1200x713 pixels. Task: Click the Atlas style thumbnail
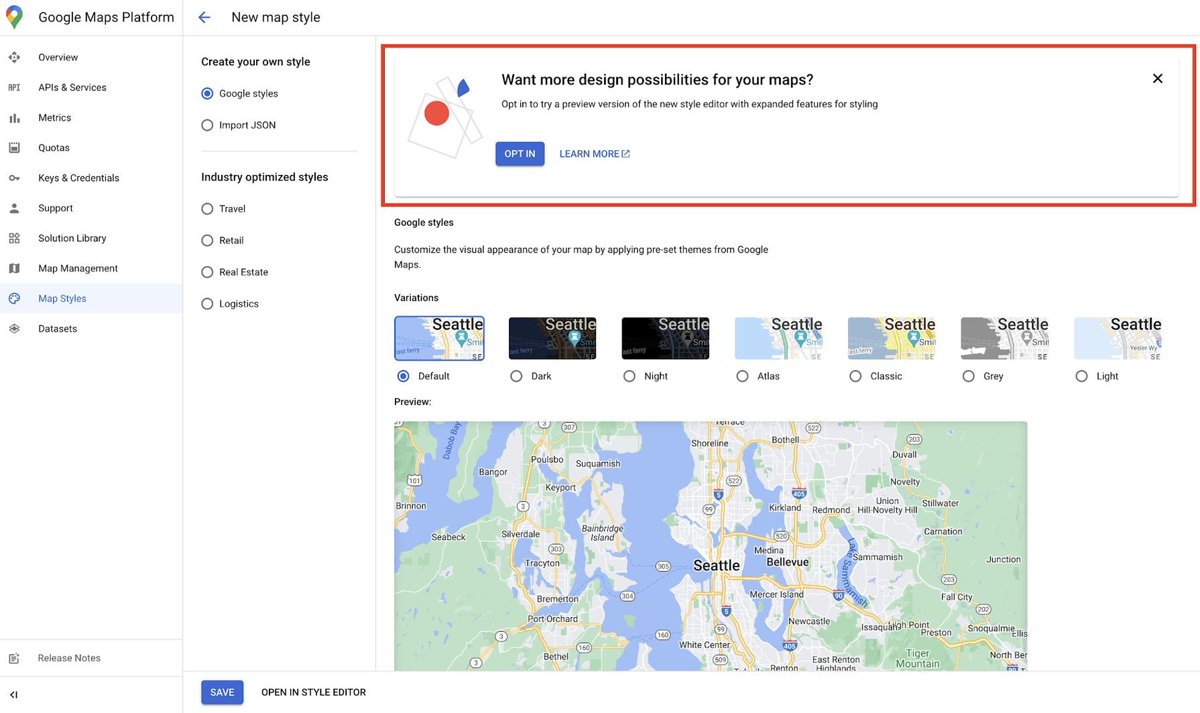tap(778, 338)
